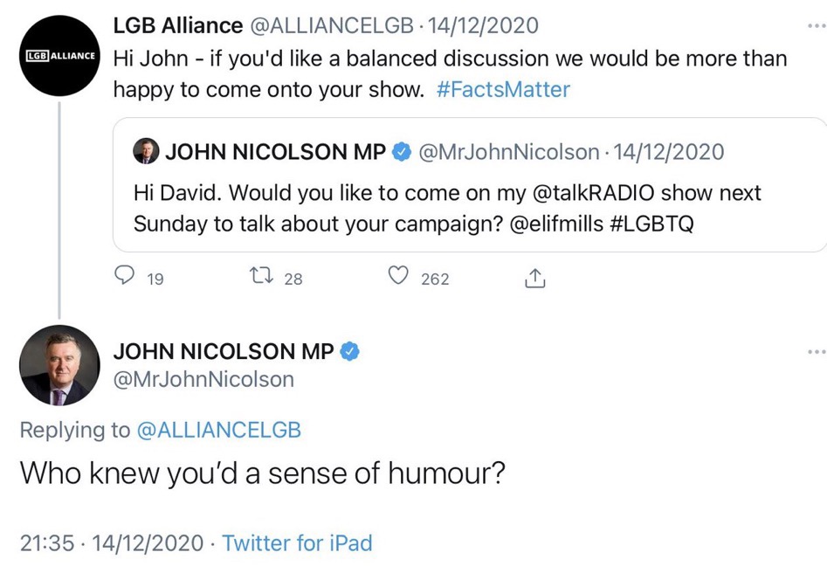Click the reply speech bubble icon
This screenshot has width=827, height=566.
click(127, 278)
